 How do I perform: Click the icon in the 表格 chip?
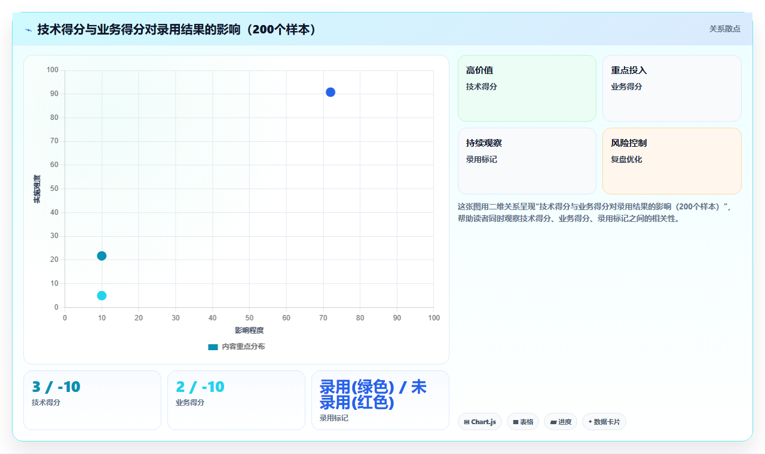[x=516, y=422]
